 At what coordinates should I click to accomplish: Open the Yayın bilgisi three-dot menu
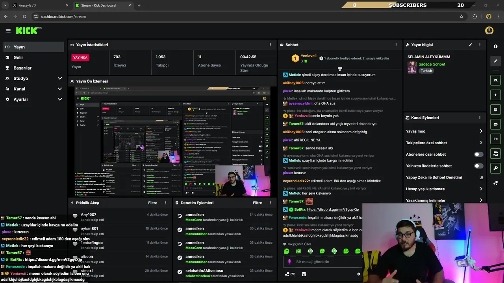[480, 45]
